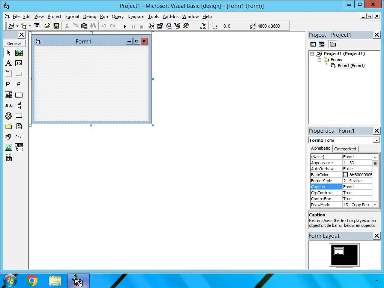Collapse Project1 tree node
The width and height of the screenshot is (384, 288).
coord(312,54)
